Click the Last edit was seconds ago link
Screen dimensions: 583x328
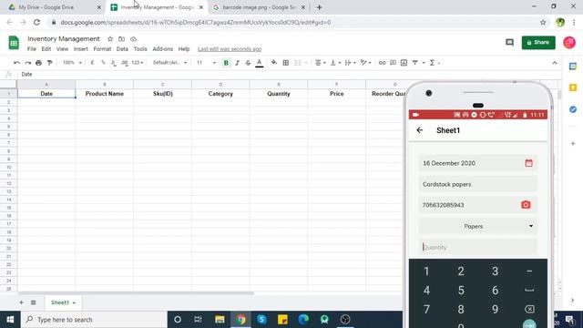230,49
